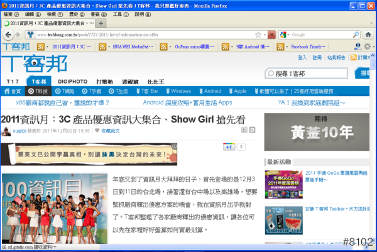Open the search engine selector dropdown arrow
Screen dimensions: 377x252
pyautogui.click(x=289, y=35)
